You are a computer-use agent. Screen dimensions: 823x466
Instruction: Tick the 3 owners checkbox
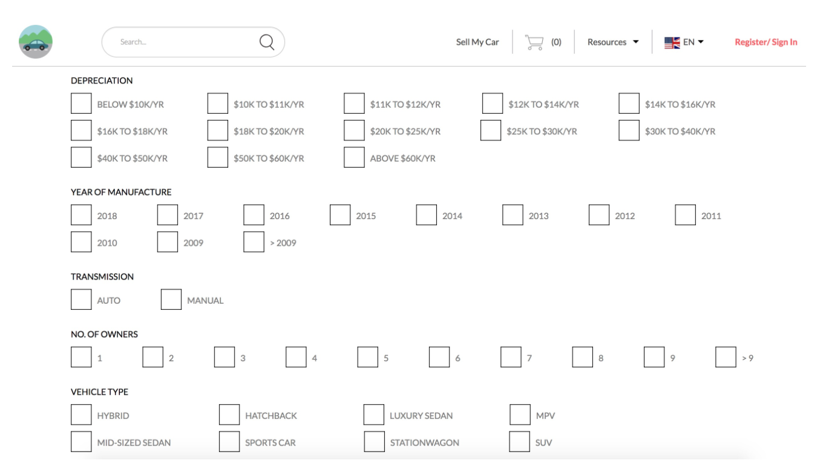click(x=225, y=357)
